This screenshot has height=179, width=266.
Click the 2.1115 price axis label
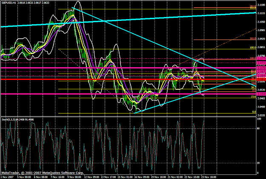261,13
